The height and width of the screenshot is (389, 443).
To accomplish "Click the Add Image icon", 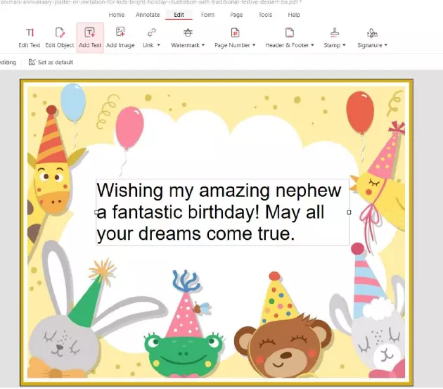I will point(120,32).
